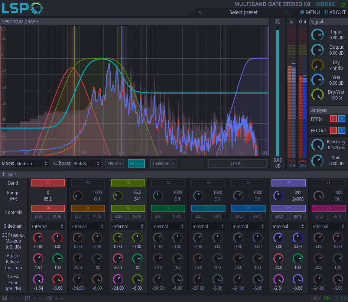Go to the previous preset arrow
The image size is (348, 302).
pyautogui.click(x=200, y=12)
